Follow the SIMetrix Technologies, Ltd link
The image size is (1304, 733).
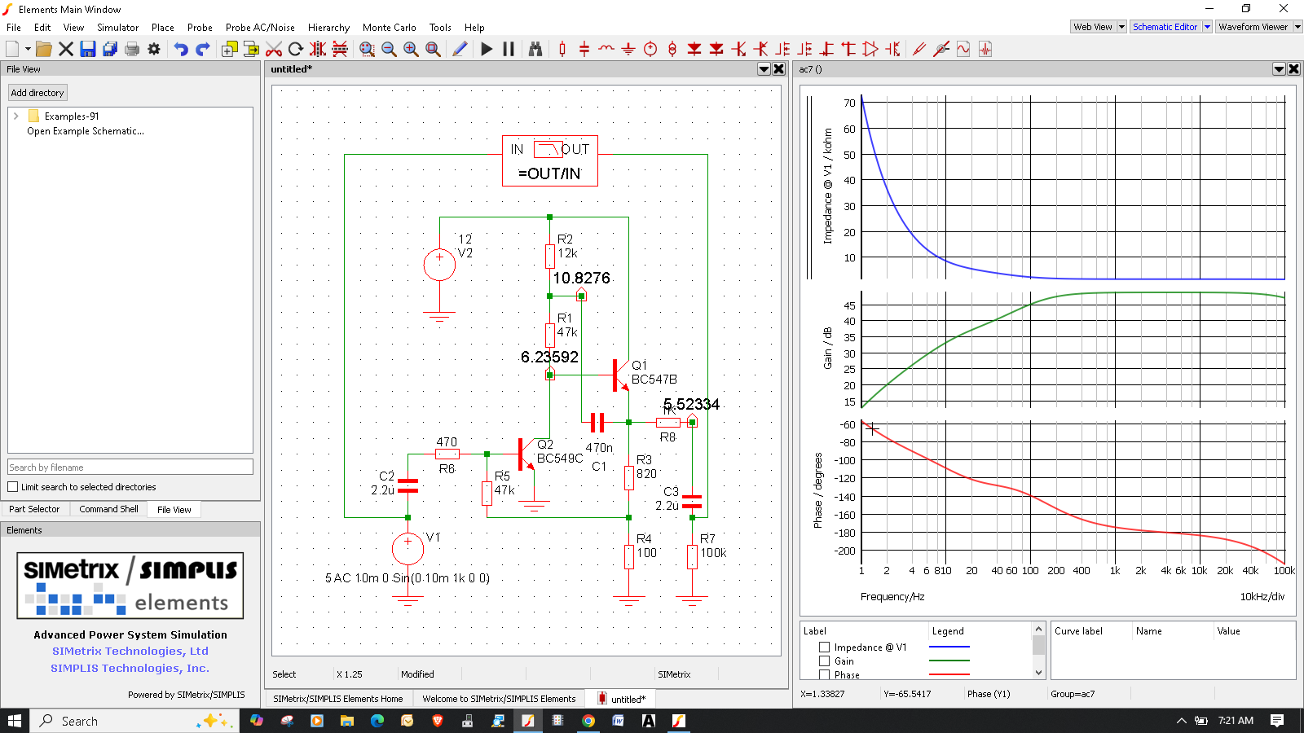pyautogui.click(x=130, y=652)
